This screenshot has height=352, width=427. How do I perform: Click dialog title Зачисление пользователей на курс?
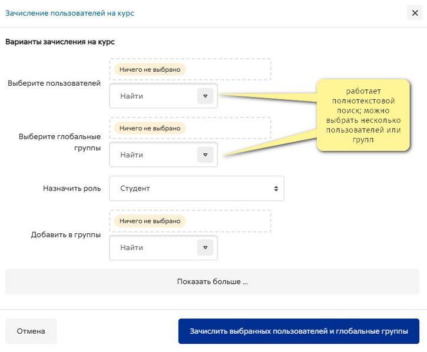(x=69, y=13)
